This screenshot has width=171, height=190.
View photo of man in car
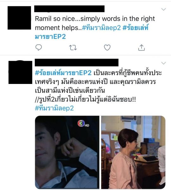(67, 152)
